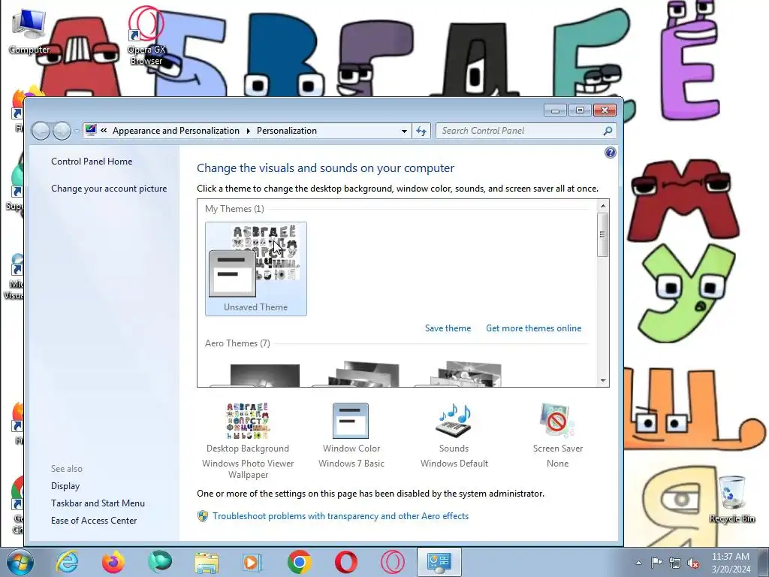
Task: Click Get more themes online
Action: 534,328
